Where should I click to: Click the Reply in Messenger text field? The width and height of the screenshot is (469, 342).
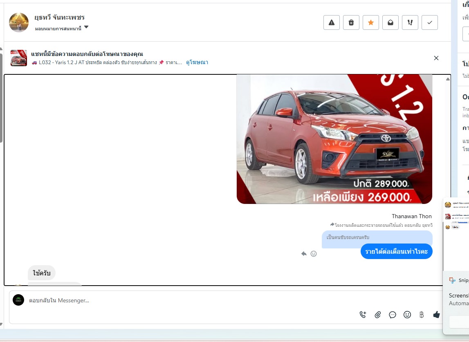pyautogui.click(x=184, y=301)
